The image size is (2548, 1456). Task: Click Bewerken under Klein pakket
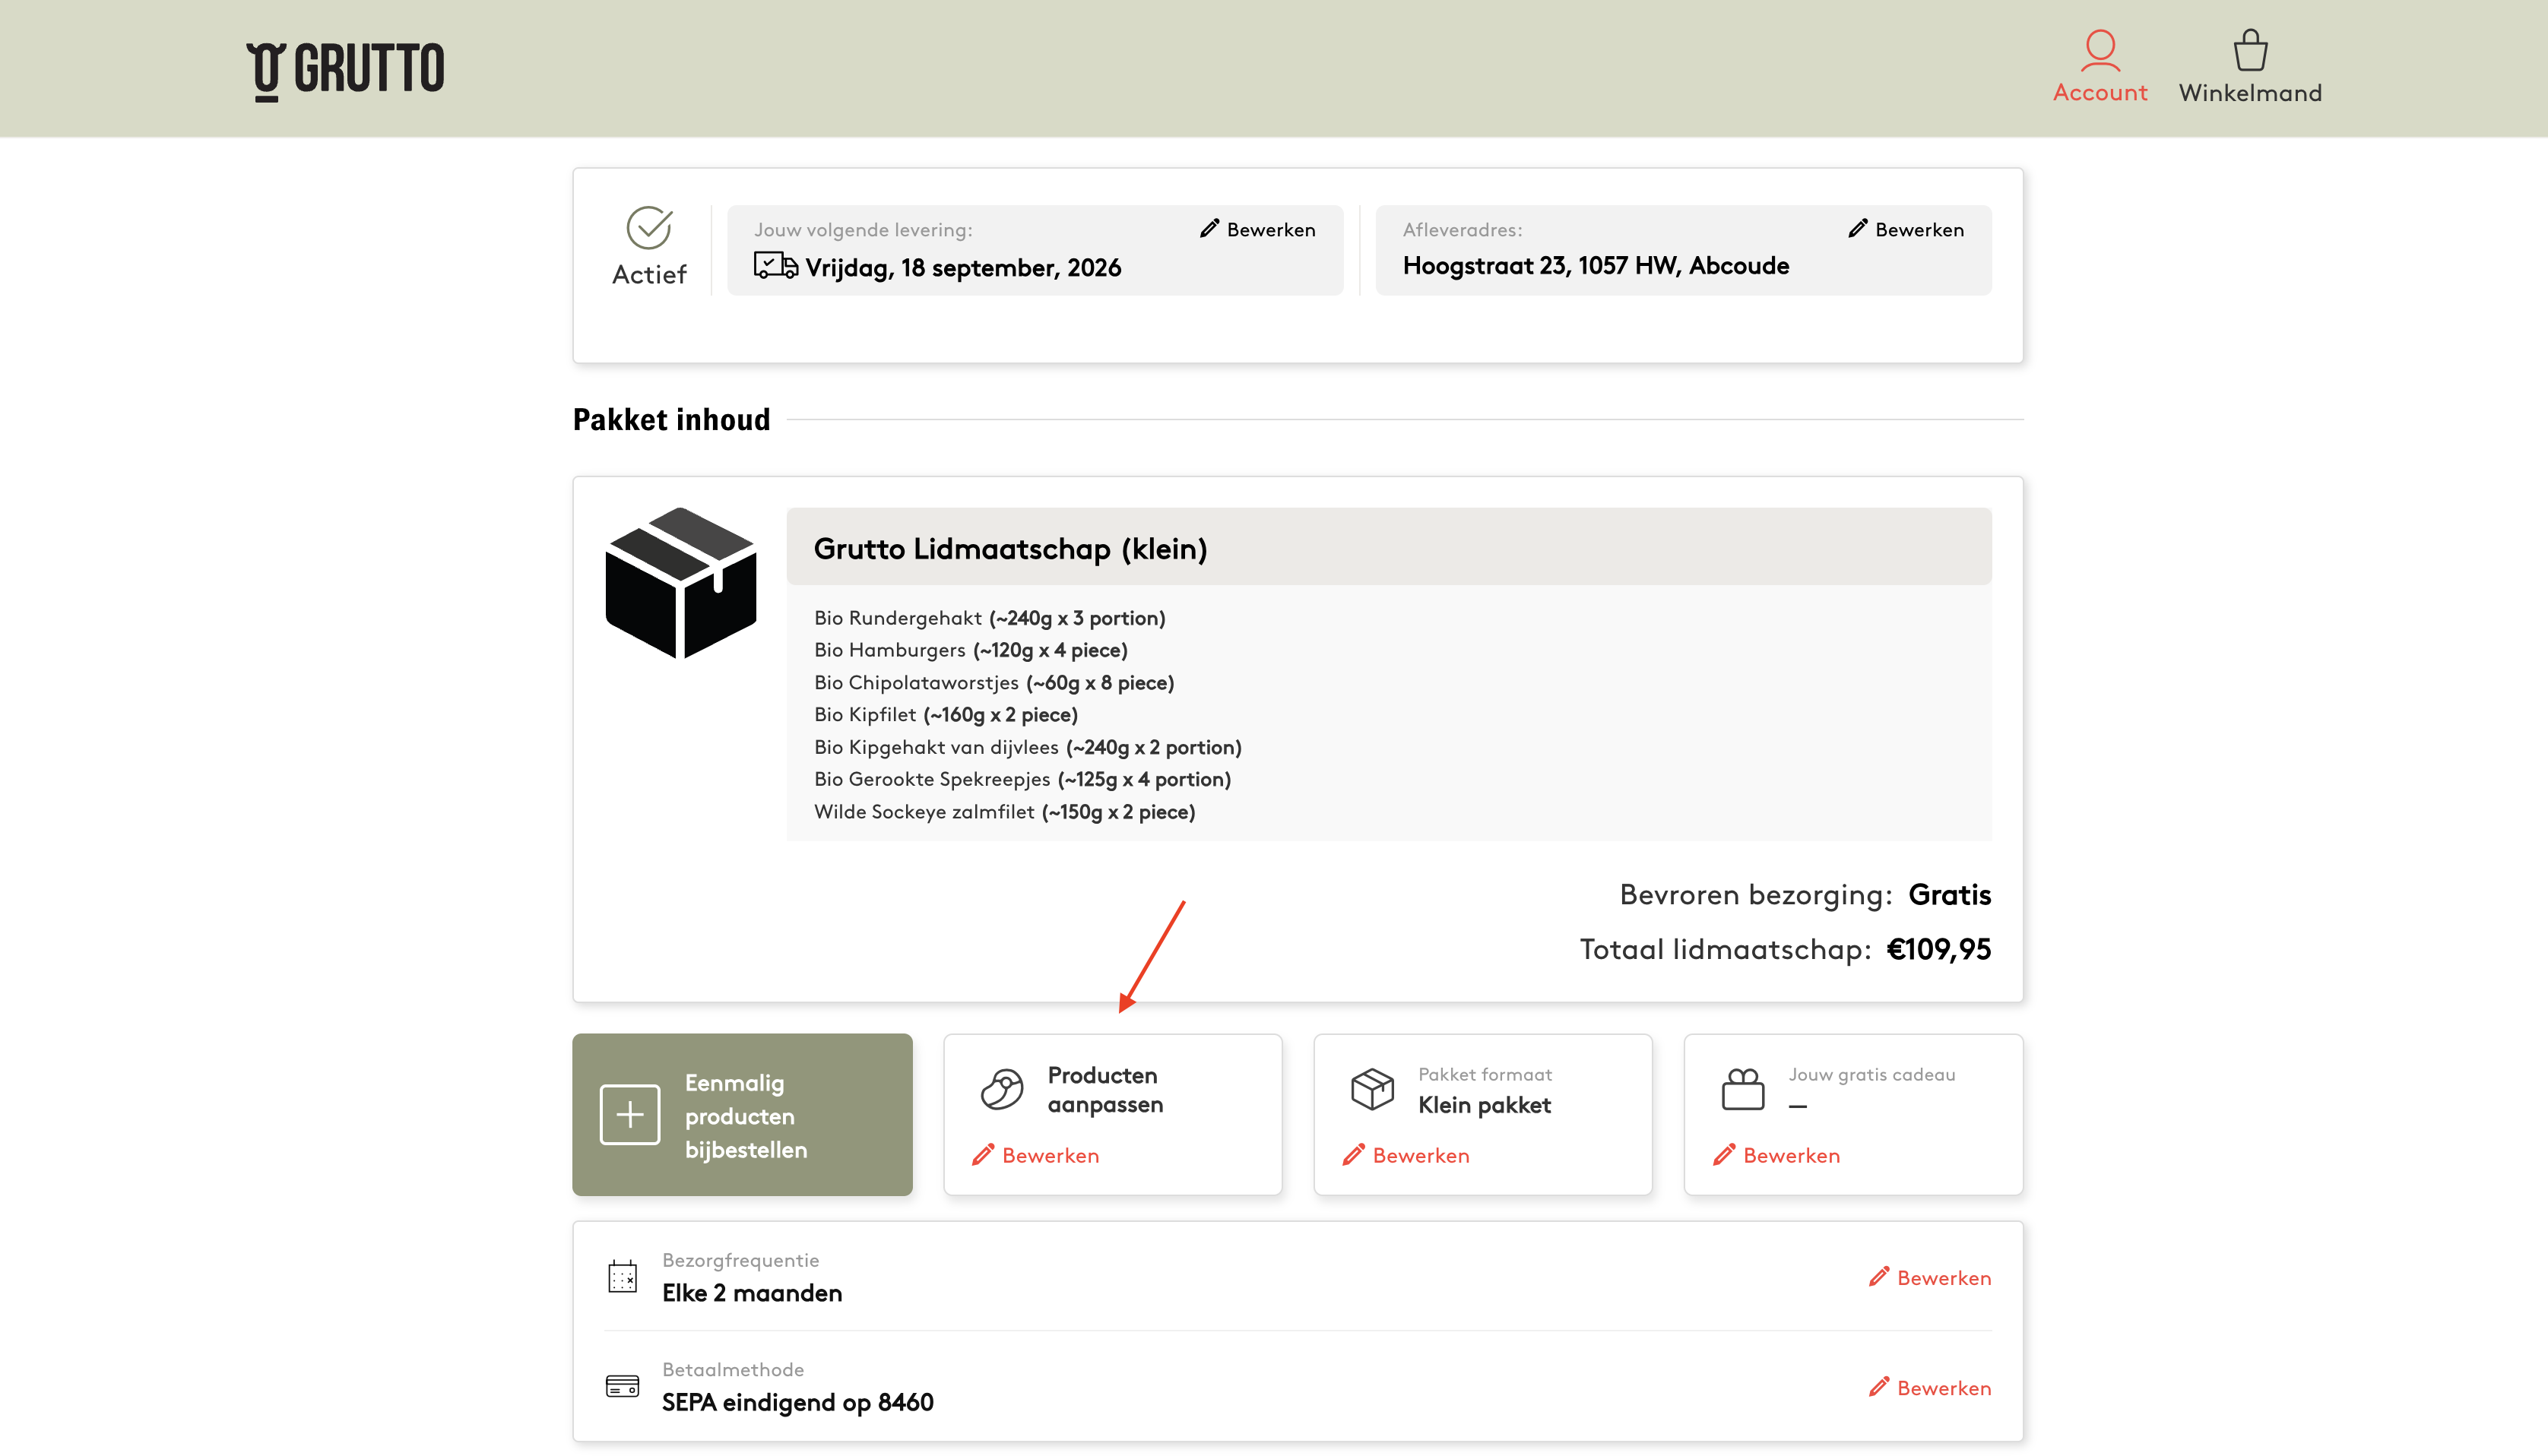click(x=1406, y=1155)
